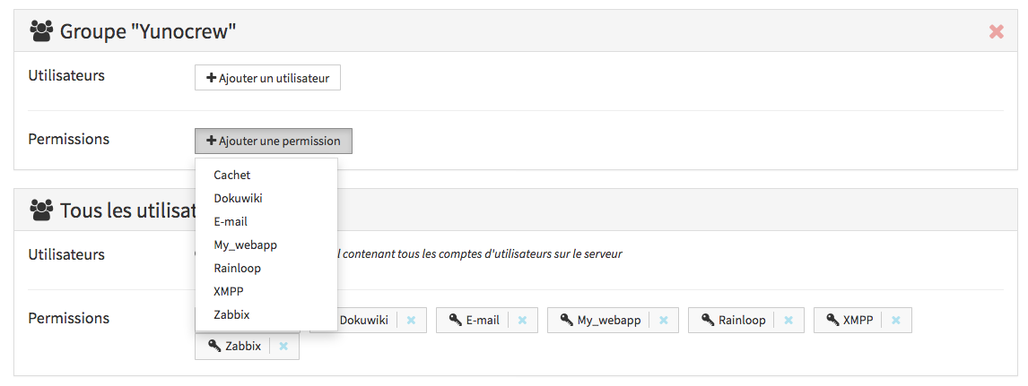Screen dimensions: 1028x386
Task: Click the key icon on Rainloop tag
Action: (707, 320)
